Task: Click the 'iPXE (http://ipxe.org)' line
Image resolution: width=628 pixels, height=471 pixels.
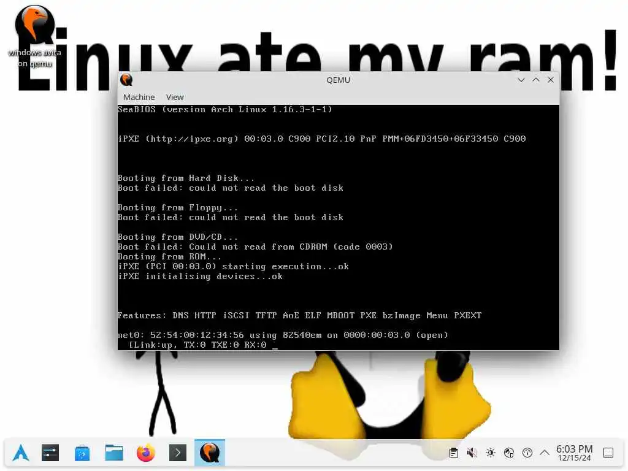Action: point(321,139)
